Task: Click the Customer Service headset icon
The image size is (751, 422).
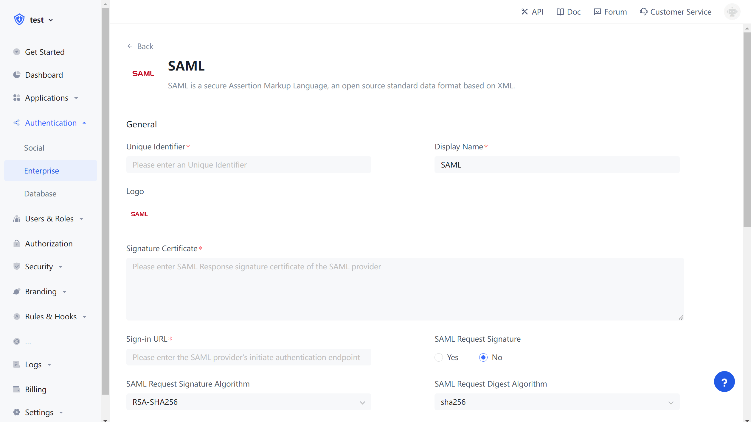Action: [x=643, y=12]
